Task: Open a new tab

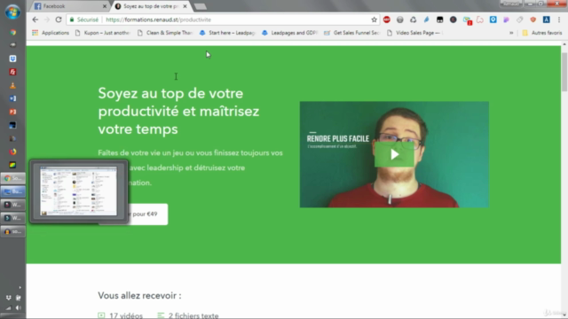Action: [200, 6]
